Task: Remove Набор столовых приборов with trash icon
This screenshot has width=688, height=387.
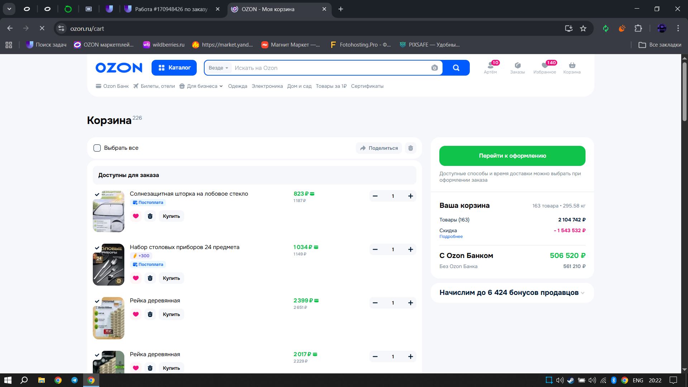Action: [150, 278]
